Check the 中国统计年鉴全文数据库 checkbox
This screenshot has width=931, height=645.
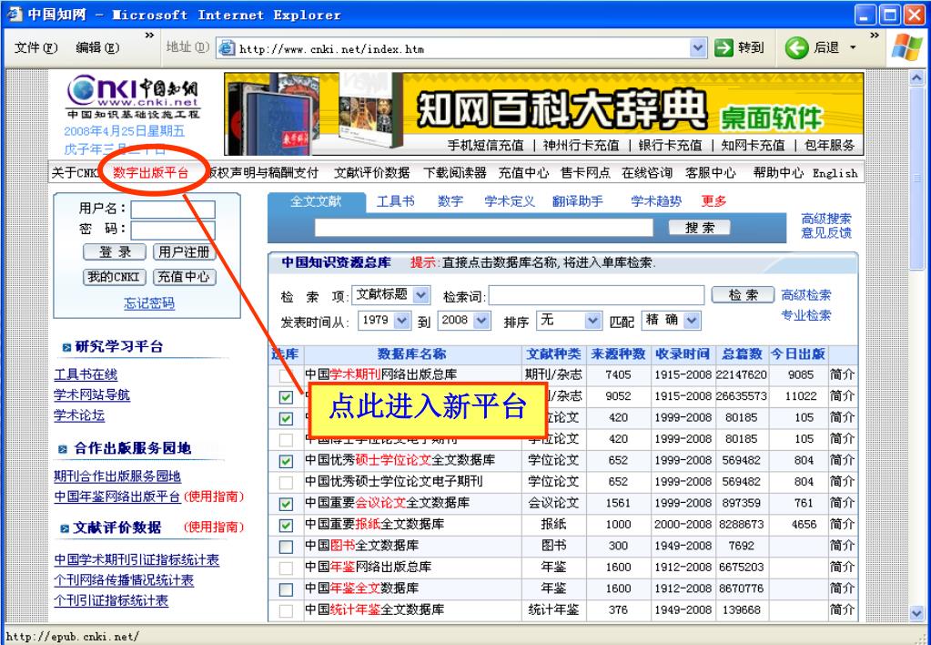pos(286,610)
